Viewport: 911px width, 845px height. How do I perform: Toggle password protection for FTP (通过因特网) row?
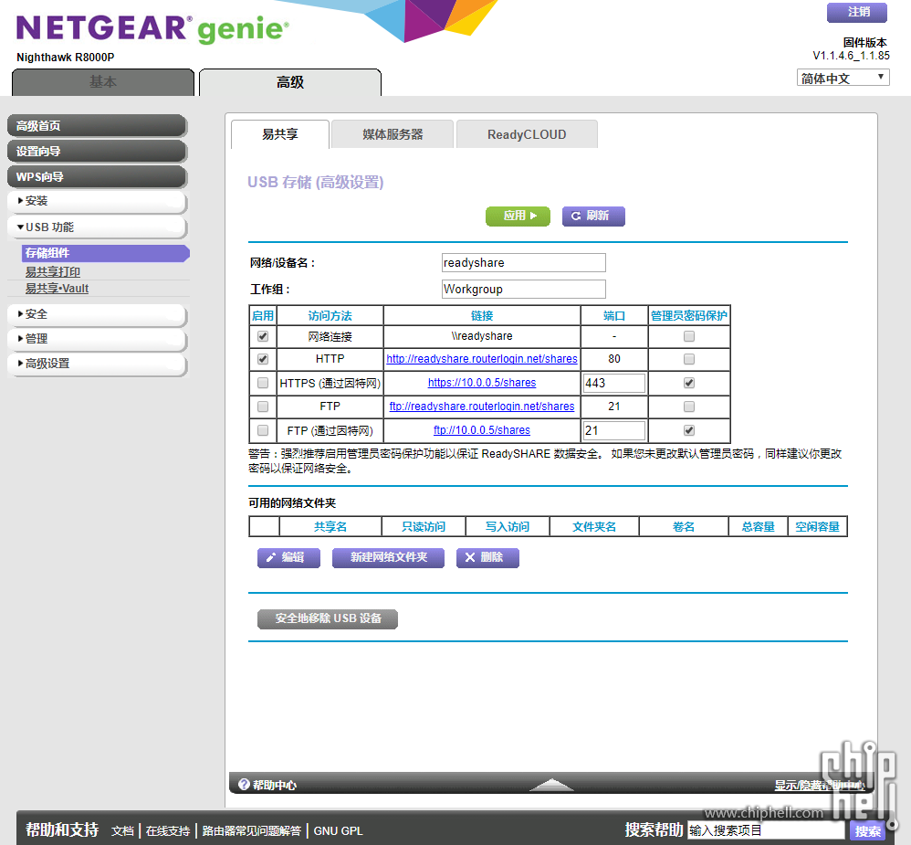[689, 430]
